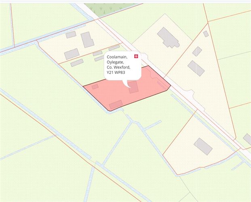The image size is (251, 202).
Task: Select small building at parcel's western corner
Action: [x=95, y=87]
